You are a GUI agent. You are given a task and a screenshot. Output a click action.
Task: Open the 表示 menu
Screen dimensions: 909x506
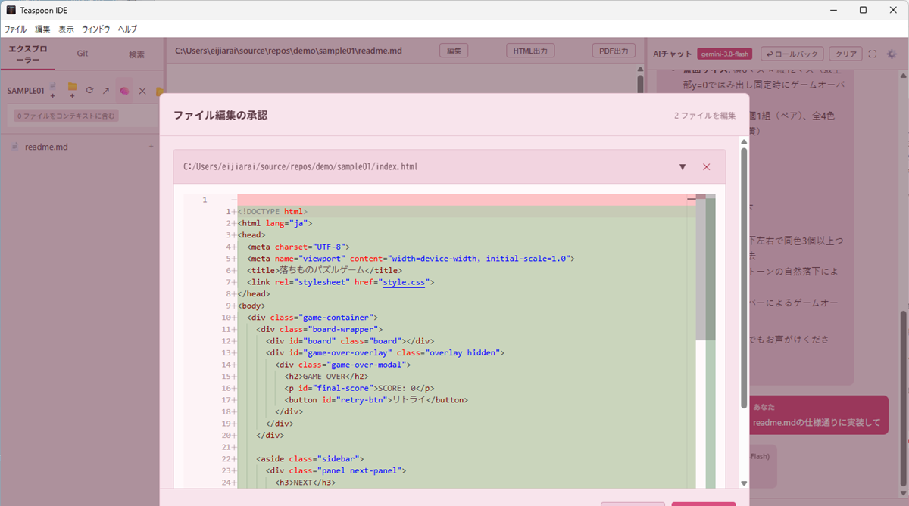(x=66, y=29)
